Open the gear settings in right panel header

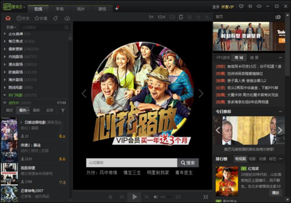coord(278,17)
